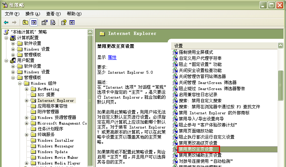The image size is (286, 167).
Task: Select 搜索: 禁用自定义搜索 policy
Action: pos(200,101)
